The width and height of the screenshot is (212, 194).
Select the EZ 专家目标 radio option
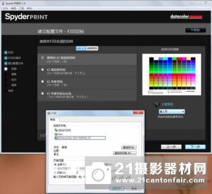click(42, 81)
